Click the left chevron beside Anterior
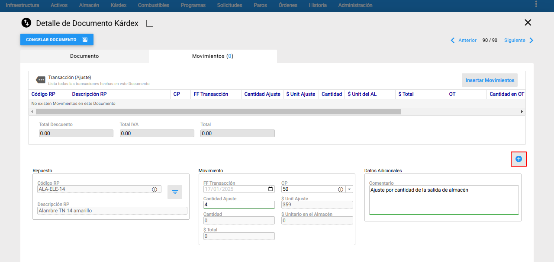This screenshot has width=554, height=262. [x=453, y=40]
